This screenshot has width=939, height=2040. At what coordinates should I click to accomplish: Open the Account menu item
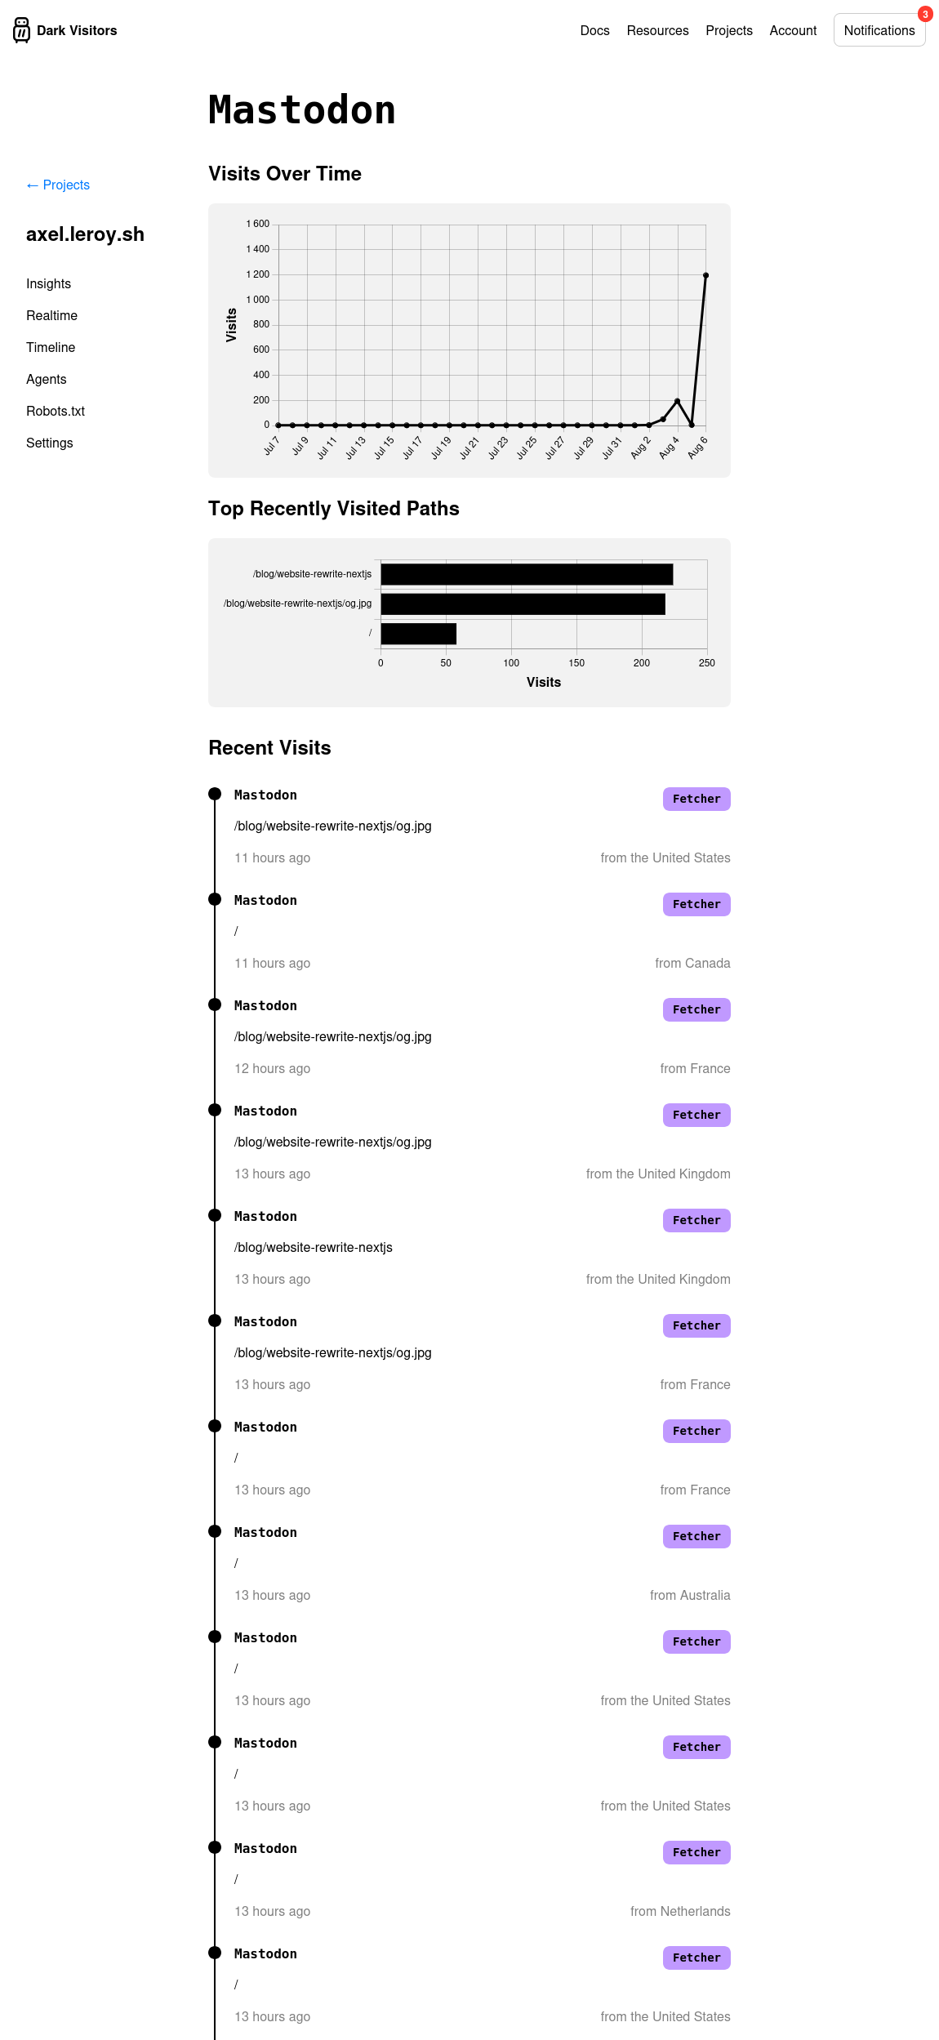793,30
